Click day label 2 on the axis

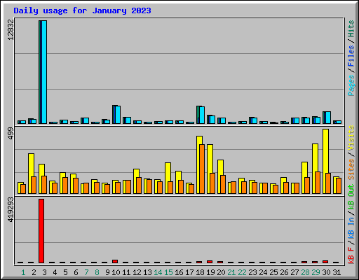point(34,272)
